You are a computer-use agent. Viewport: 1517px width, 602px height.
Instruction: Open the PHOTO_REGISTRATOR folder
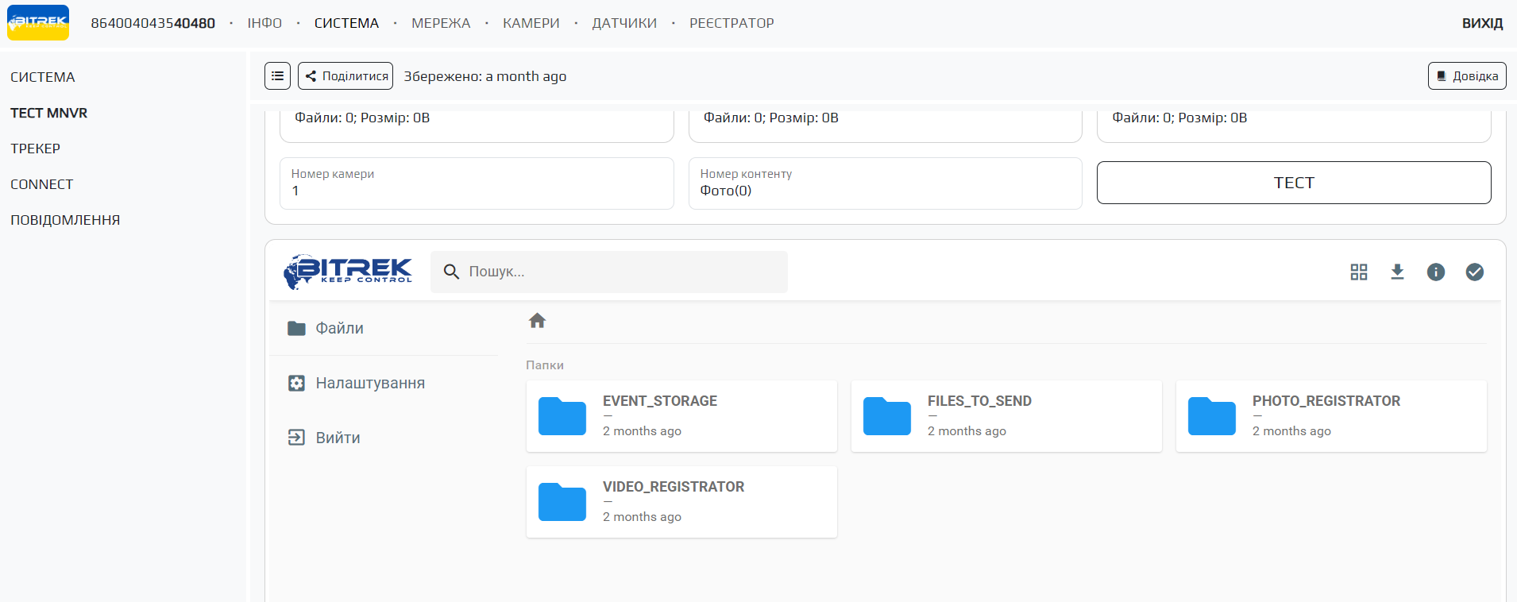click(x=1330, y=416)
